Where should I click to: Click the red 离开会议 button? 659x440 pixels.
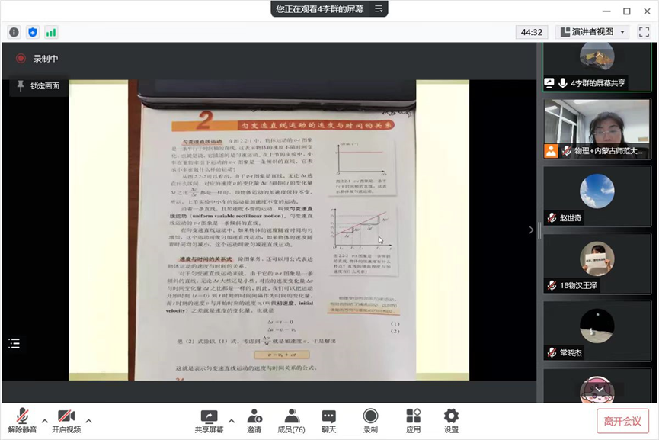[622, 420]
